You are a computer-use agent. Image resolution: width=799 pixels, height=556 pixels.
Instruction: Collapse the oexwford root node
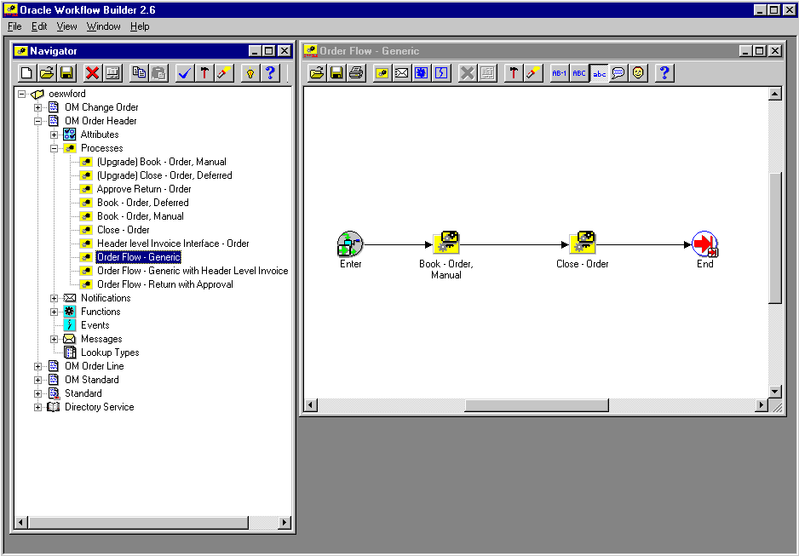coord(22,94)
